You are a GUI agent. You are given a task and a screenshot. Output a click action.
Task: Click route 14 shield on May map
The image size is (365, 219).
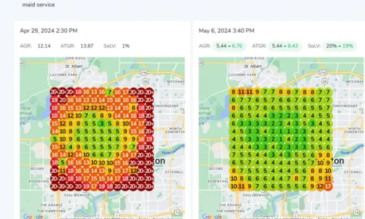tap(356, 212)
